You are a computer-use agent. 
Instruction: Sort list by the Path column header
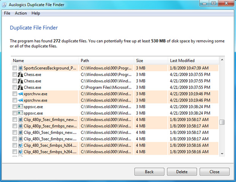pyautogui.click(x=106, y=61)
